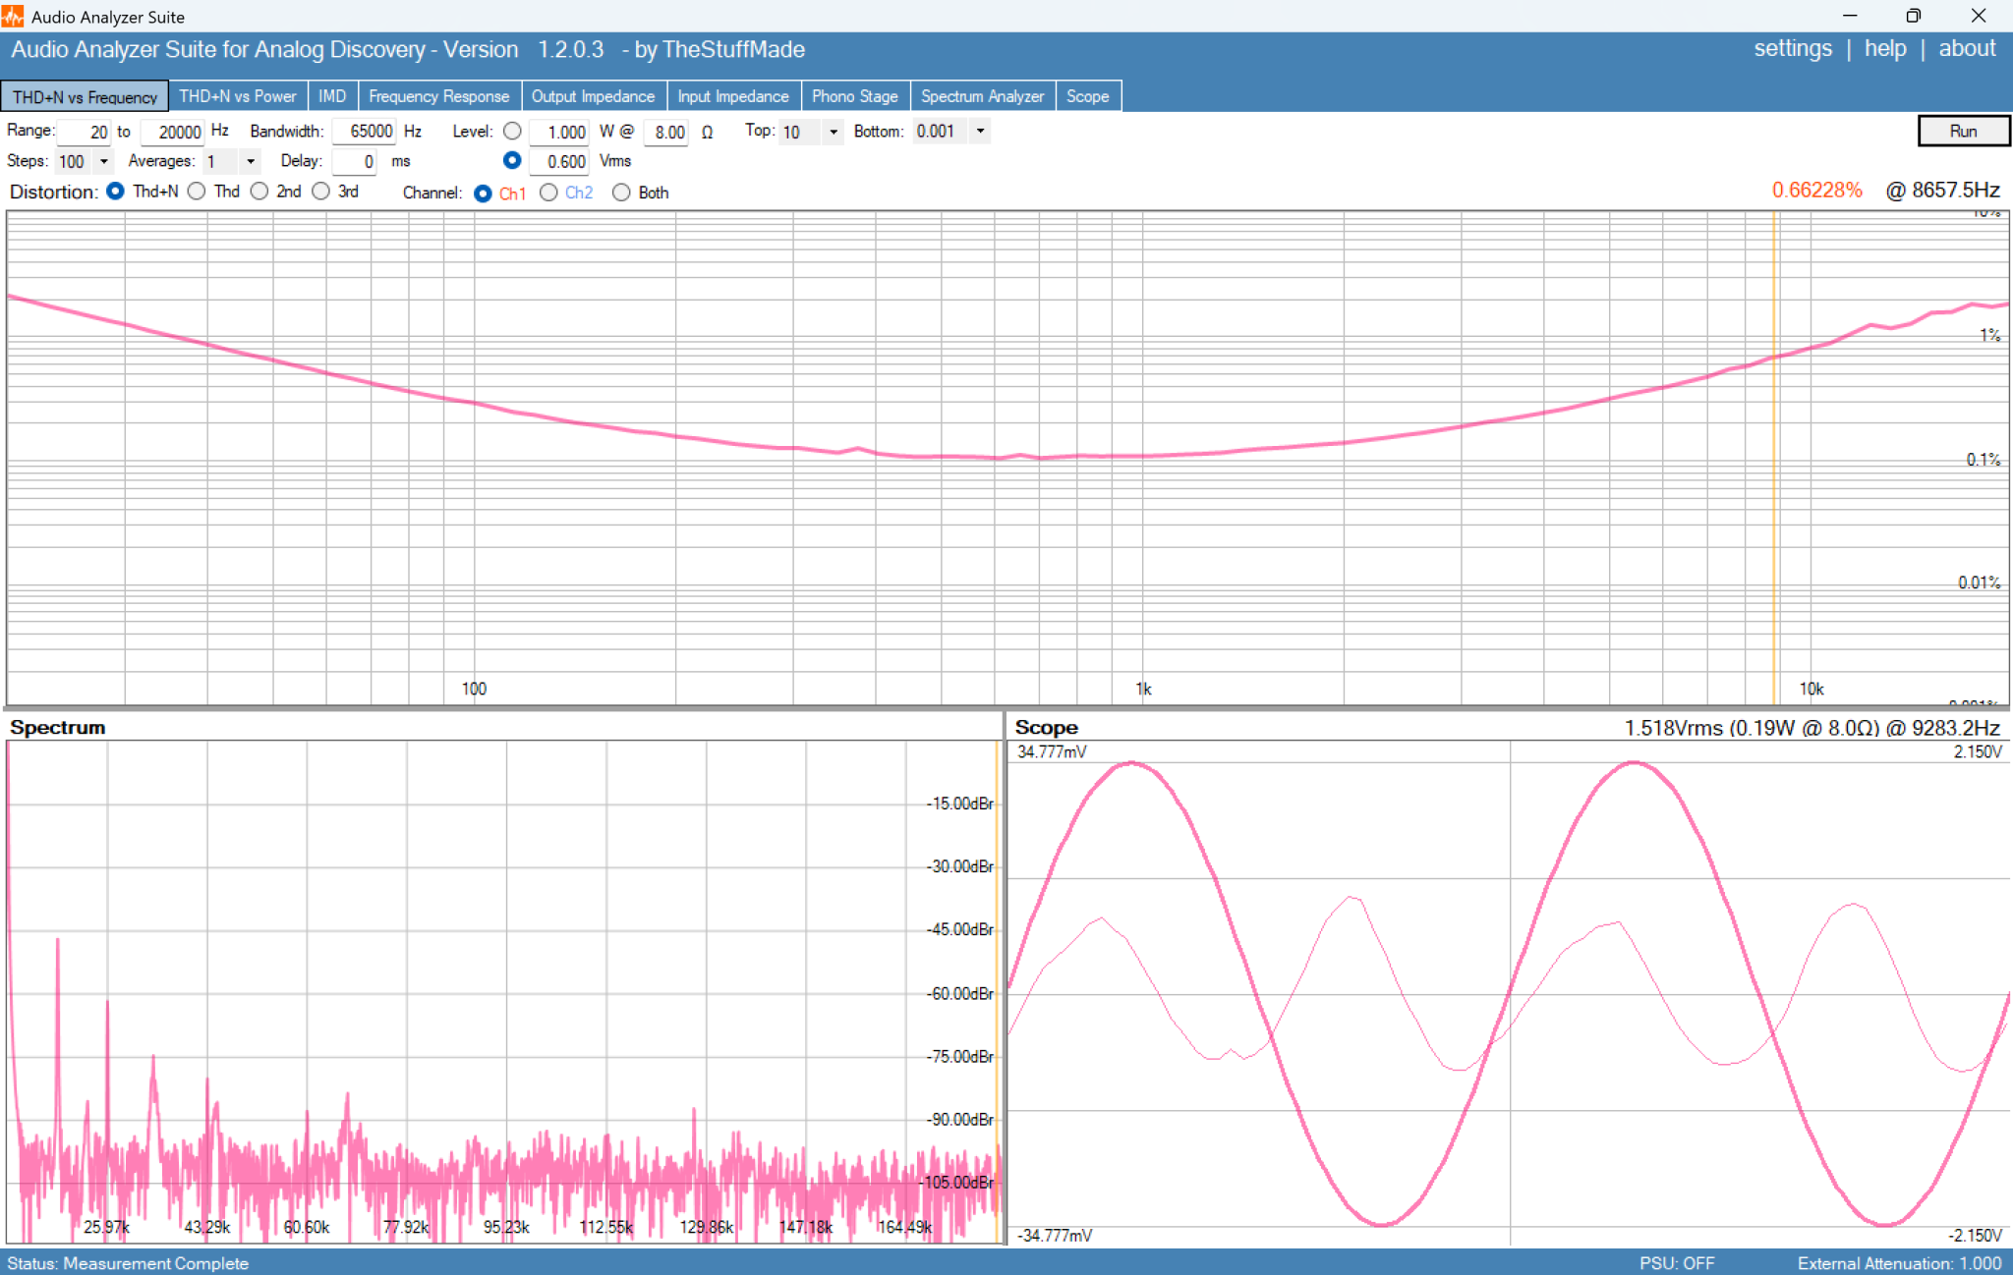Screen dimensions: 2013x1275
Task: Choose the 3rd harmonic distortion option
Action: [320, 191]
